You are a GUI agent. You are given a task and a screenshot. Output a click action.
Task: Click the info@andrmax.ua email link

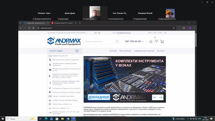pos(123,33)
